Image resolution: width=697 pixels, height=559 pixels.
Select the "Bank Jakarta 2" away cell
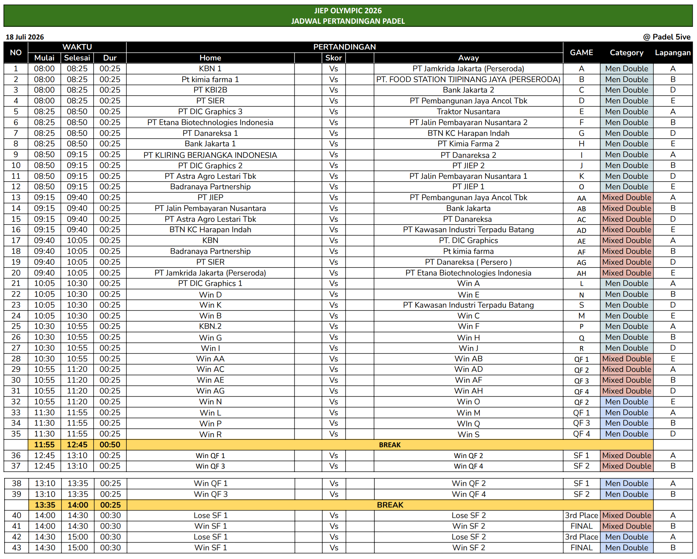click(468, 90)
